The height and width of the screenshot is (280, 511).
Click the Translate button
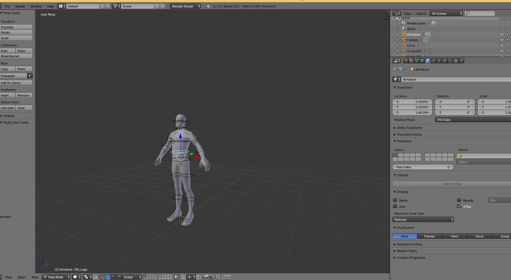(x=16, y=27)
